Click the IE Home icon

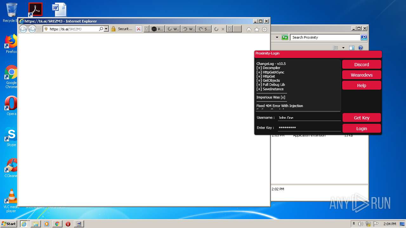pyautogui.click(x=249, y=29)
